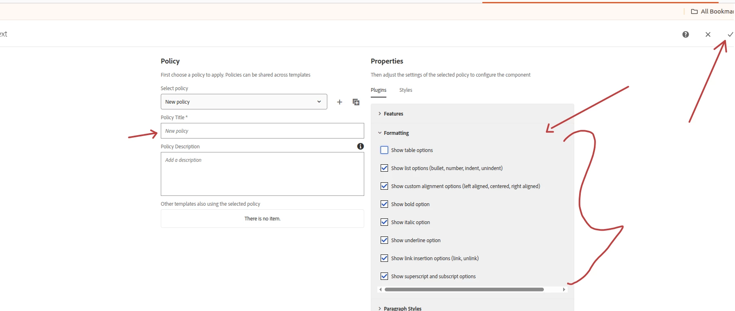Select the Plugins tab
The image size is (735, 311).
pos(379,90)
